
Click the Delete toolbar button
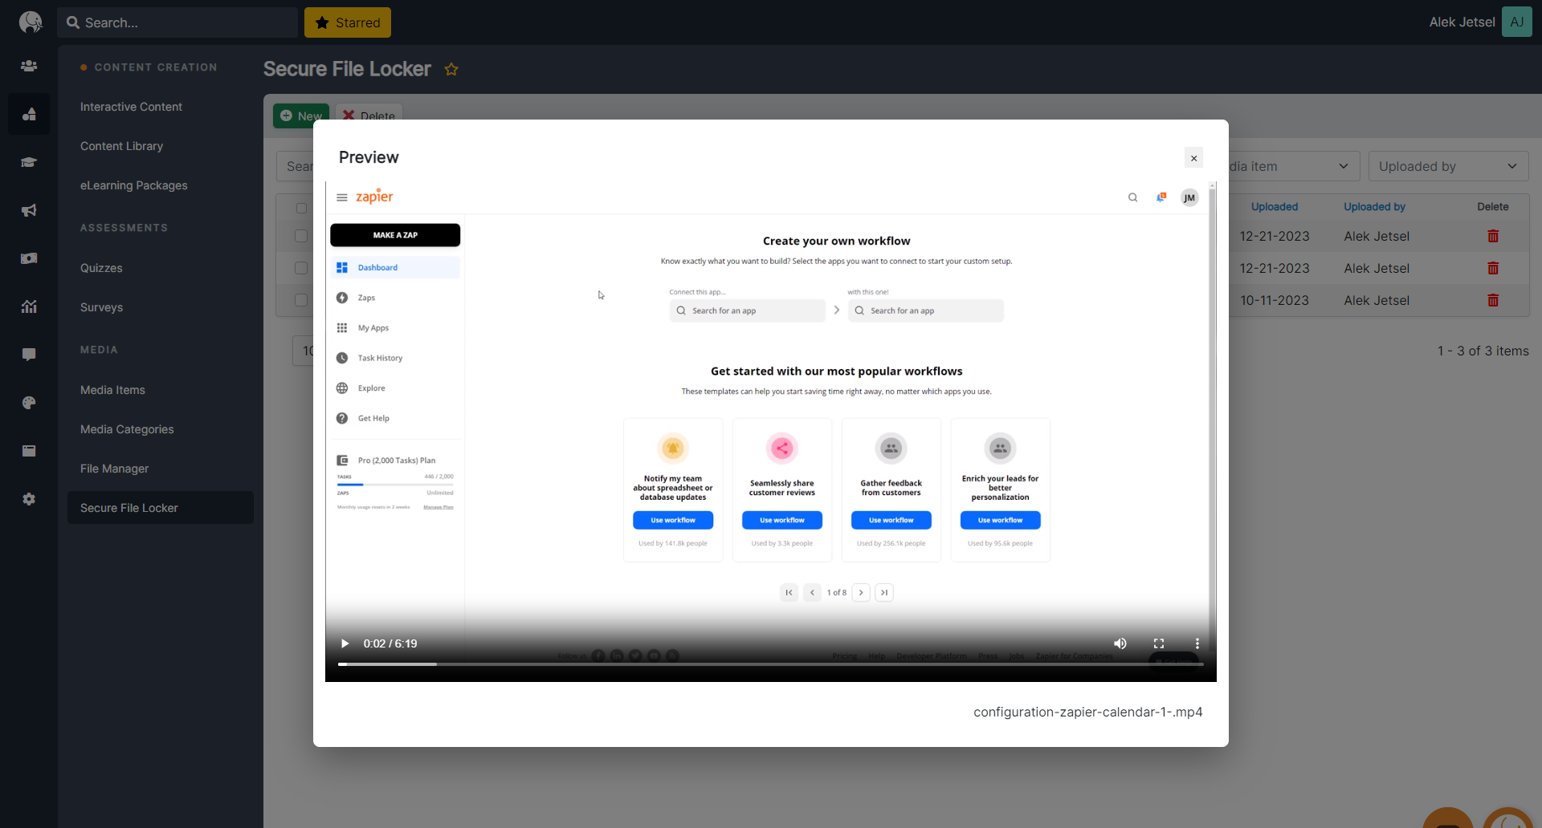[x=369, y=113]
